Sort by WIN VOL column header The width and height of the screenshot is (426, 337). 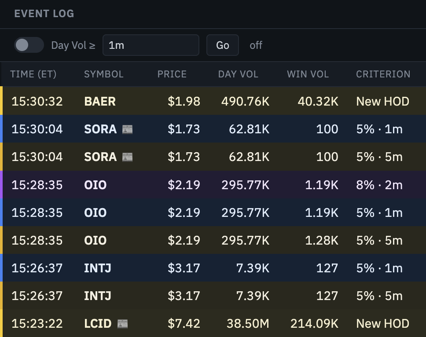pos(308,74)
